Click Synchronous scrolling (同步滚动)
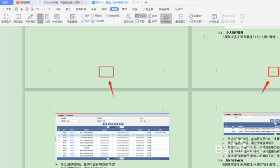Viewport: 280px width, 168px height. (228, 16)
